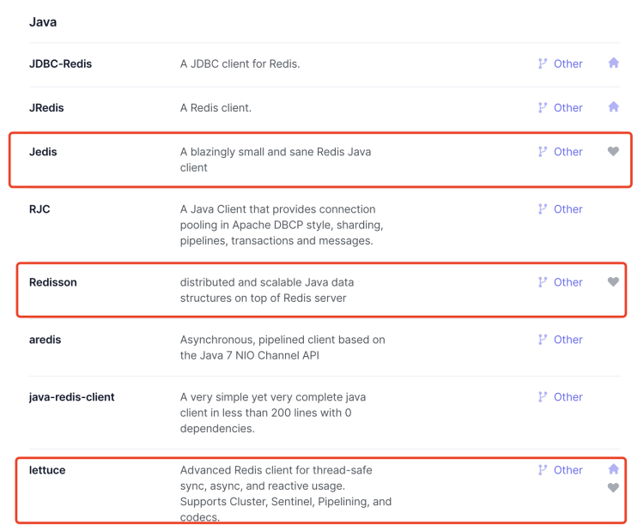Click the heart icon for Redisson
This screenshot has height=525, width=644.
point(613,282)
